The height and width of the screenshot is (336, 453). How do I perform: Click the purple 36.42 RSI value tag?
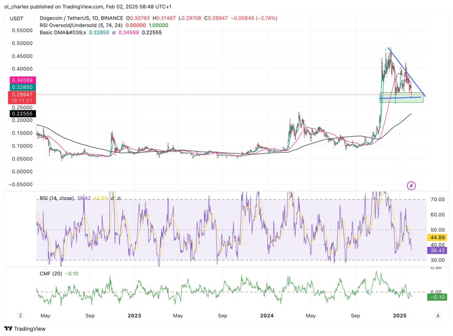438,250
